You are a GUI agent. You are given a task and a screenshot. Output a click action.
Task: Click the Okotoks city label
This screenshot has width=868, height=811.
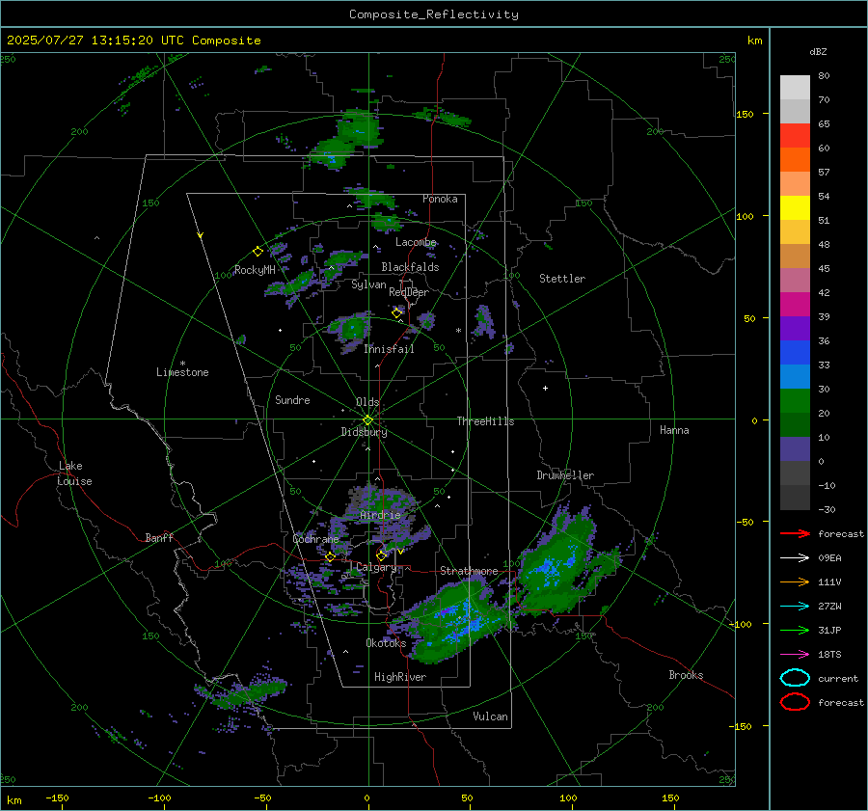[x=386, y=643]
